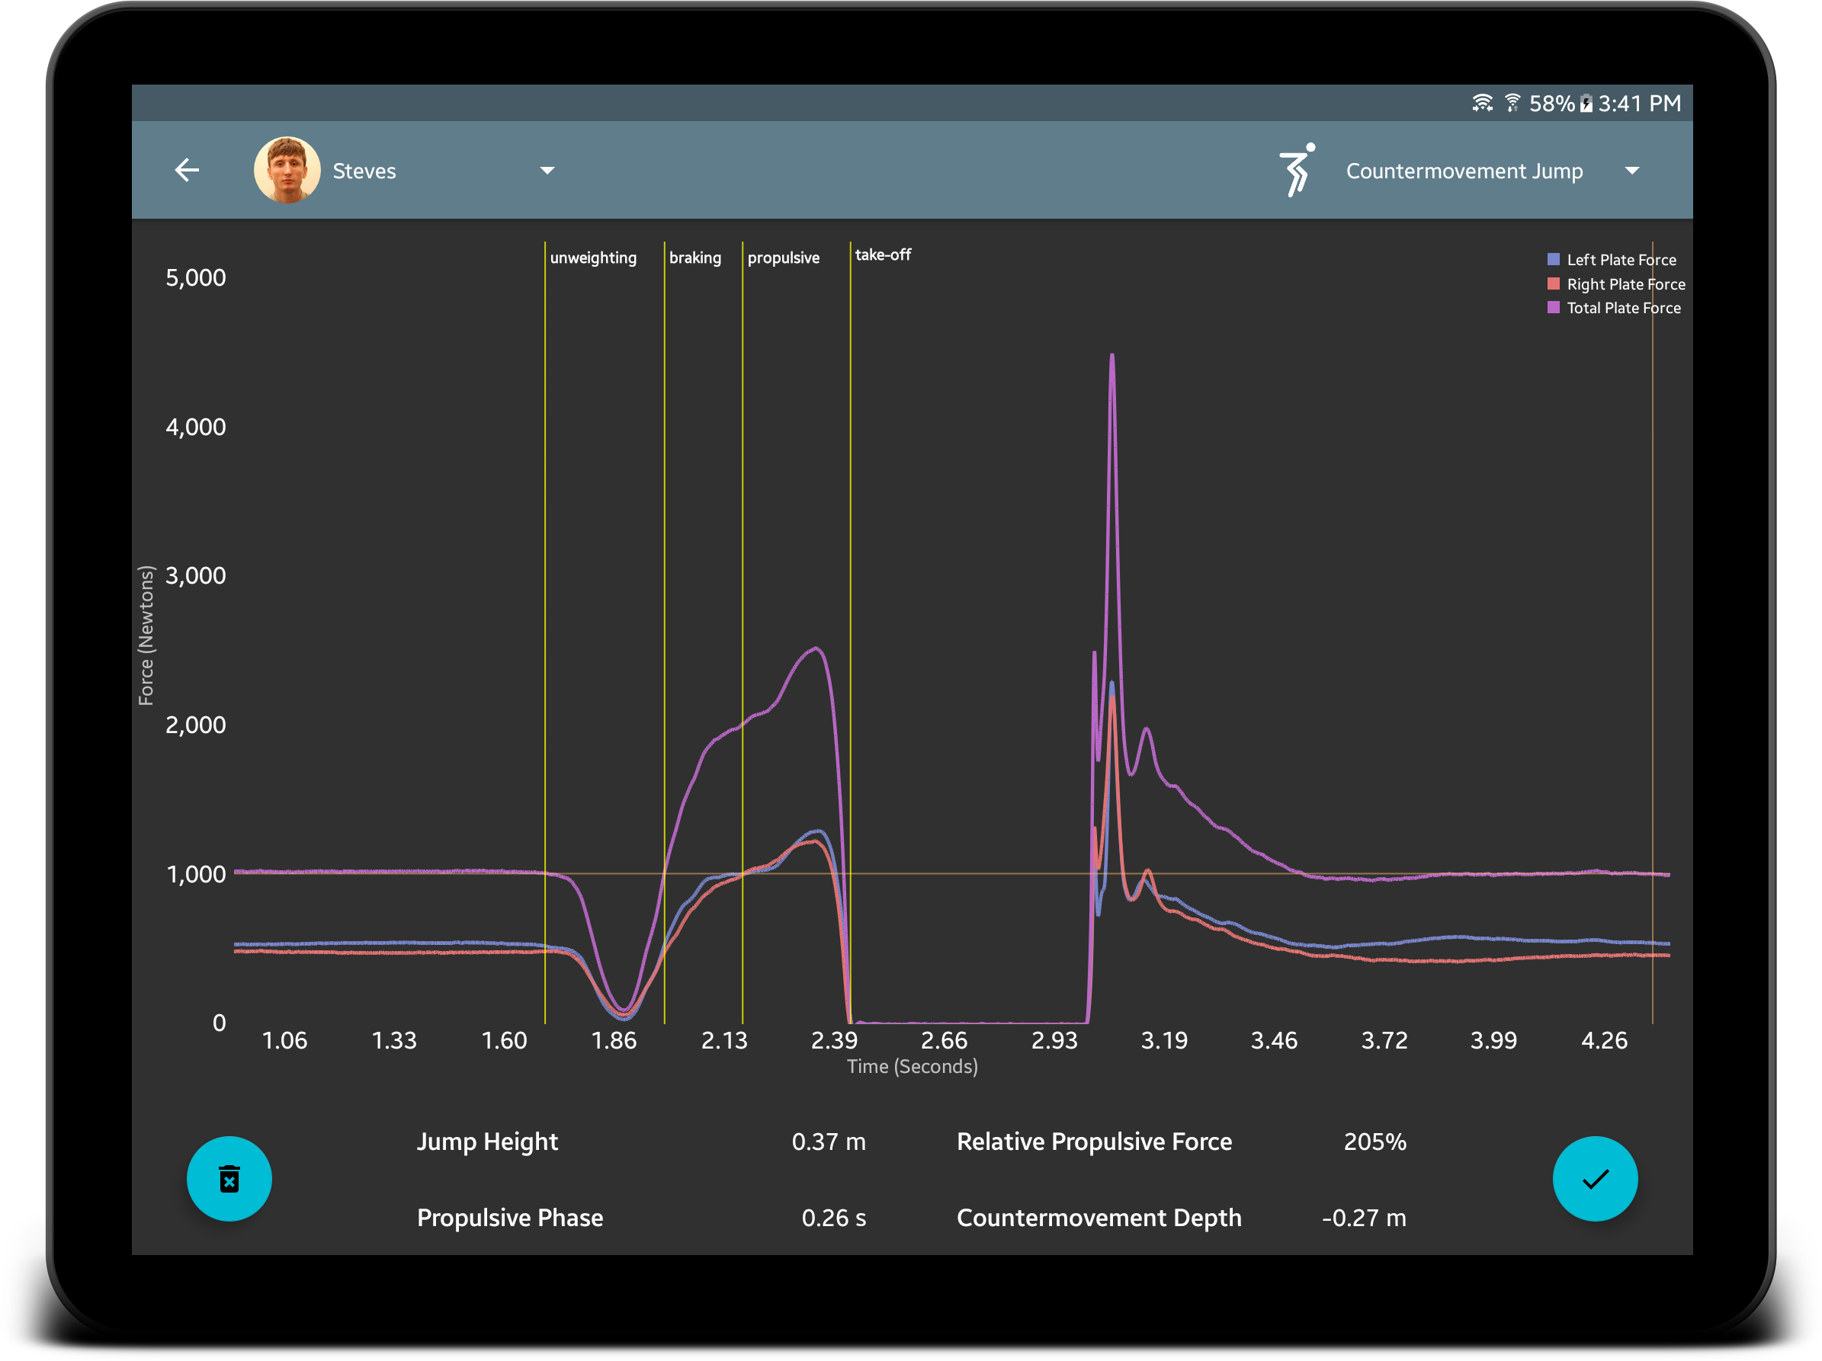
Task: Tap the Relative Propulsive Force label
Action: [x=1094, y=1142]
